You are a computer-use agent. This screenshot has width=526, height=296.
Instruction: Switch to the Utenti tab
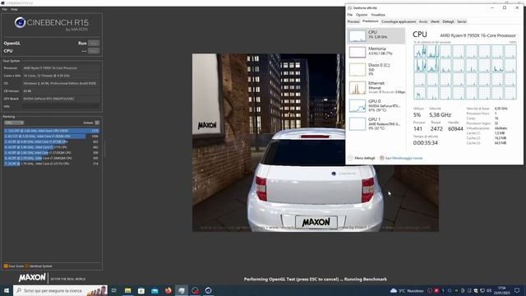435,21
